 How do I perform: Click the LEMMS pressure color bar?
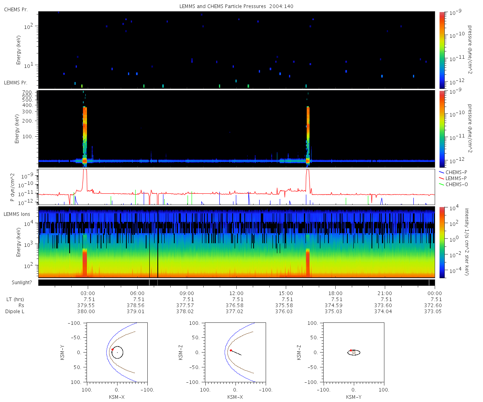click(x=442, y=129)
